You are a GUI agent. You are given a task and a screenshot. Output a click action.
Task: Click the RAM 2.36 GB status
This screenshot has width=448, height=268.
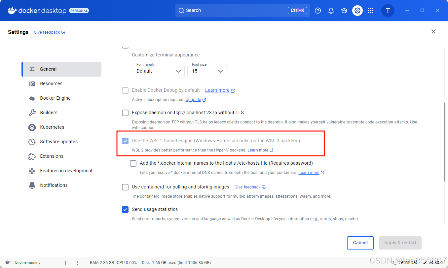pos(102,263)
